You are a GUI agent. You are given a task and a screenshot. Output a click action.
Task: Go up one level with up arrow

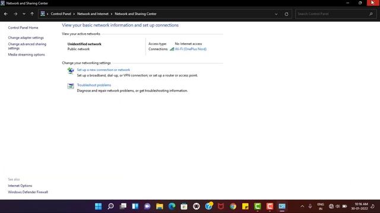pos(32,14)
